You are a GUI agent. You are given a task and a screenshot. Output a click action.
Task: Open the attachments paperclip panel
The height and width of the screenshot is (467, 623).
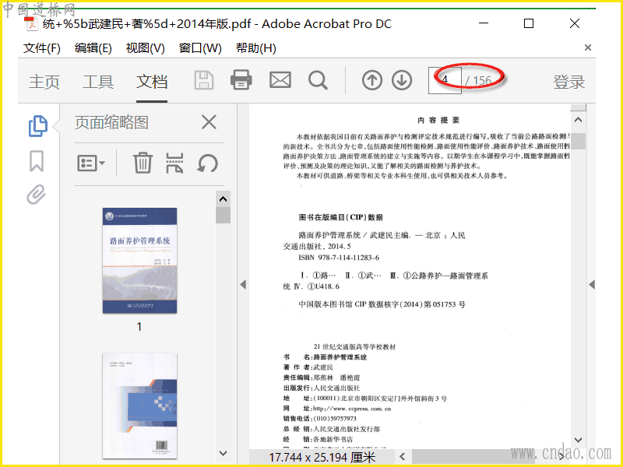(36, 195)
